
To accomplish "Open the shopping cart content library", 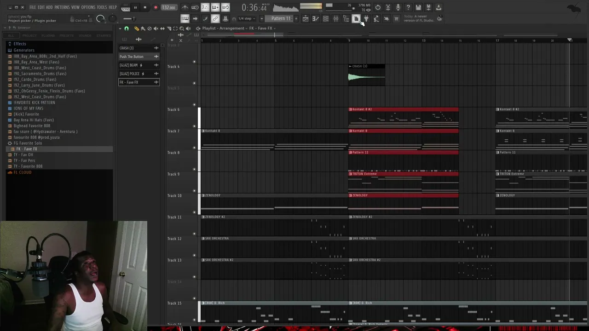I will coord(396,19).
